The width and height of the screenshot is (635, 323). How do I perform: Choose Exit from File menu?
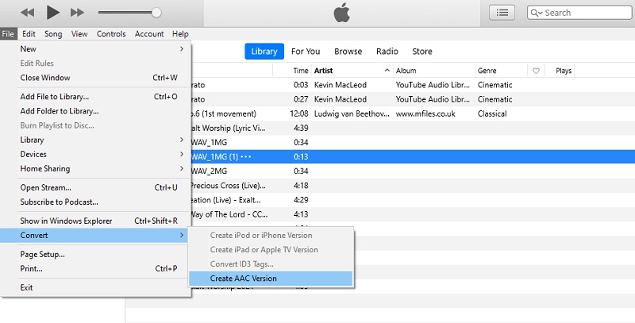click(95, 287)
